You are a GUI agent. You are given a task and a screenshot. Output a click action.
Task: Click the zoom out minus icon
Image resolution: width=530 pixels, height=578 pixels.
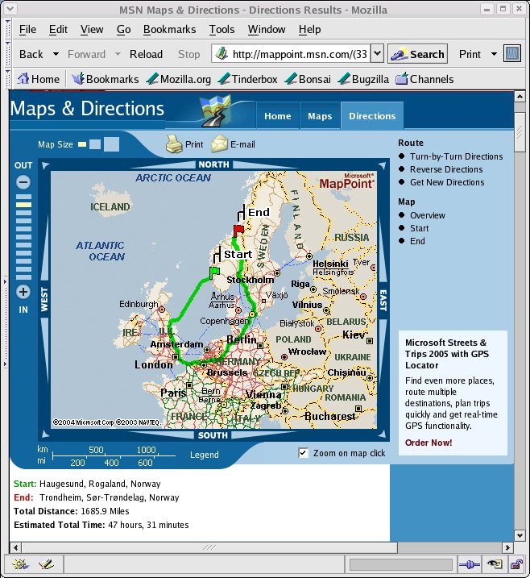[23, 182]
